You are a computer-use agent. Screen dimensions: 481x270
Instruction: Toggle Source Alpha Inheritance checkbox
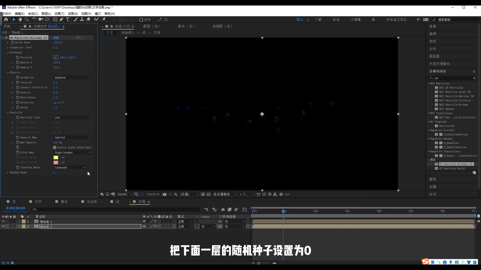(x=55, y=147)
